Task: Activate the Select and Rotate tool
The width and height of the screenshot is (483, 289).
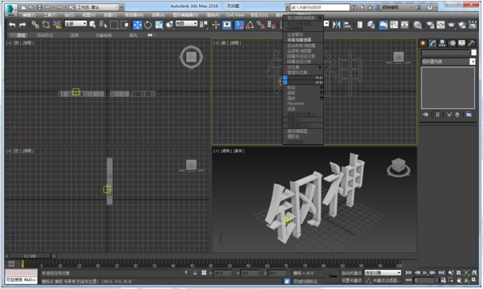Action: (148, 25)
